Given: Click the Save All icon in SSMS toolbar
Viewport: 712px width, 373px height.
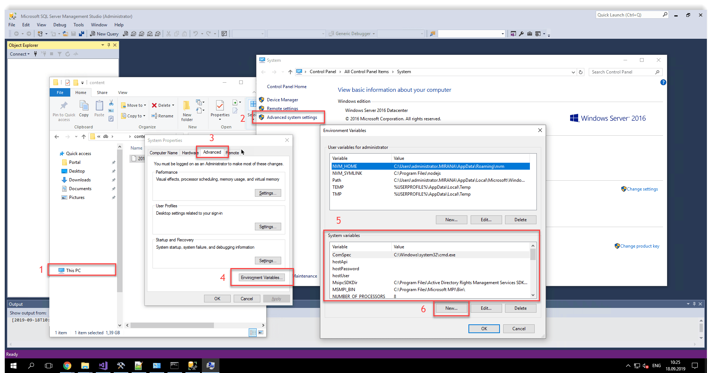Looking at the screenshot, I should (x=81, y=34).
